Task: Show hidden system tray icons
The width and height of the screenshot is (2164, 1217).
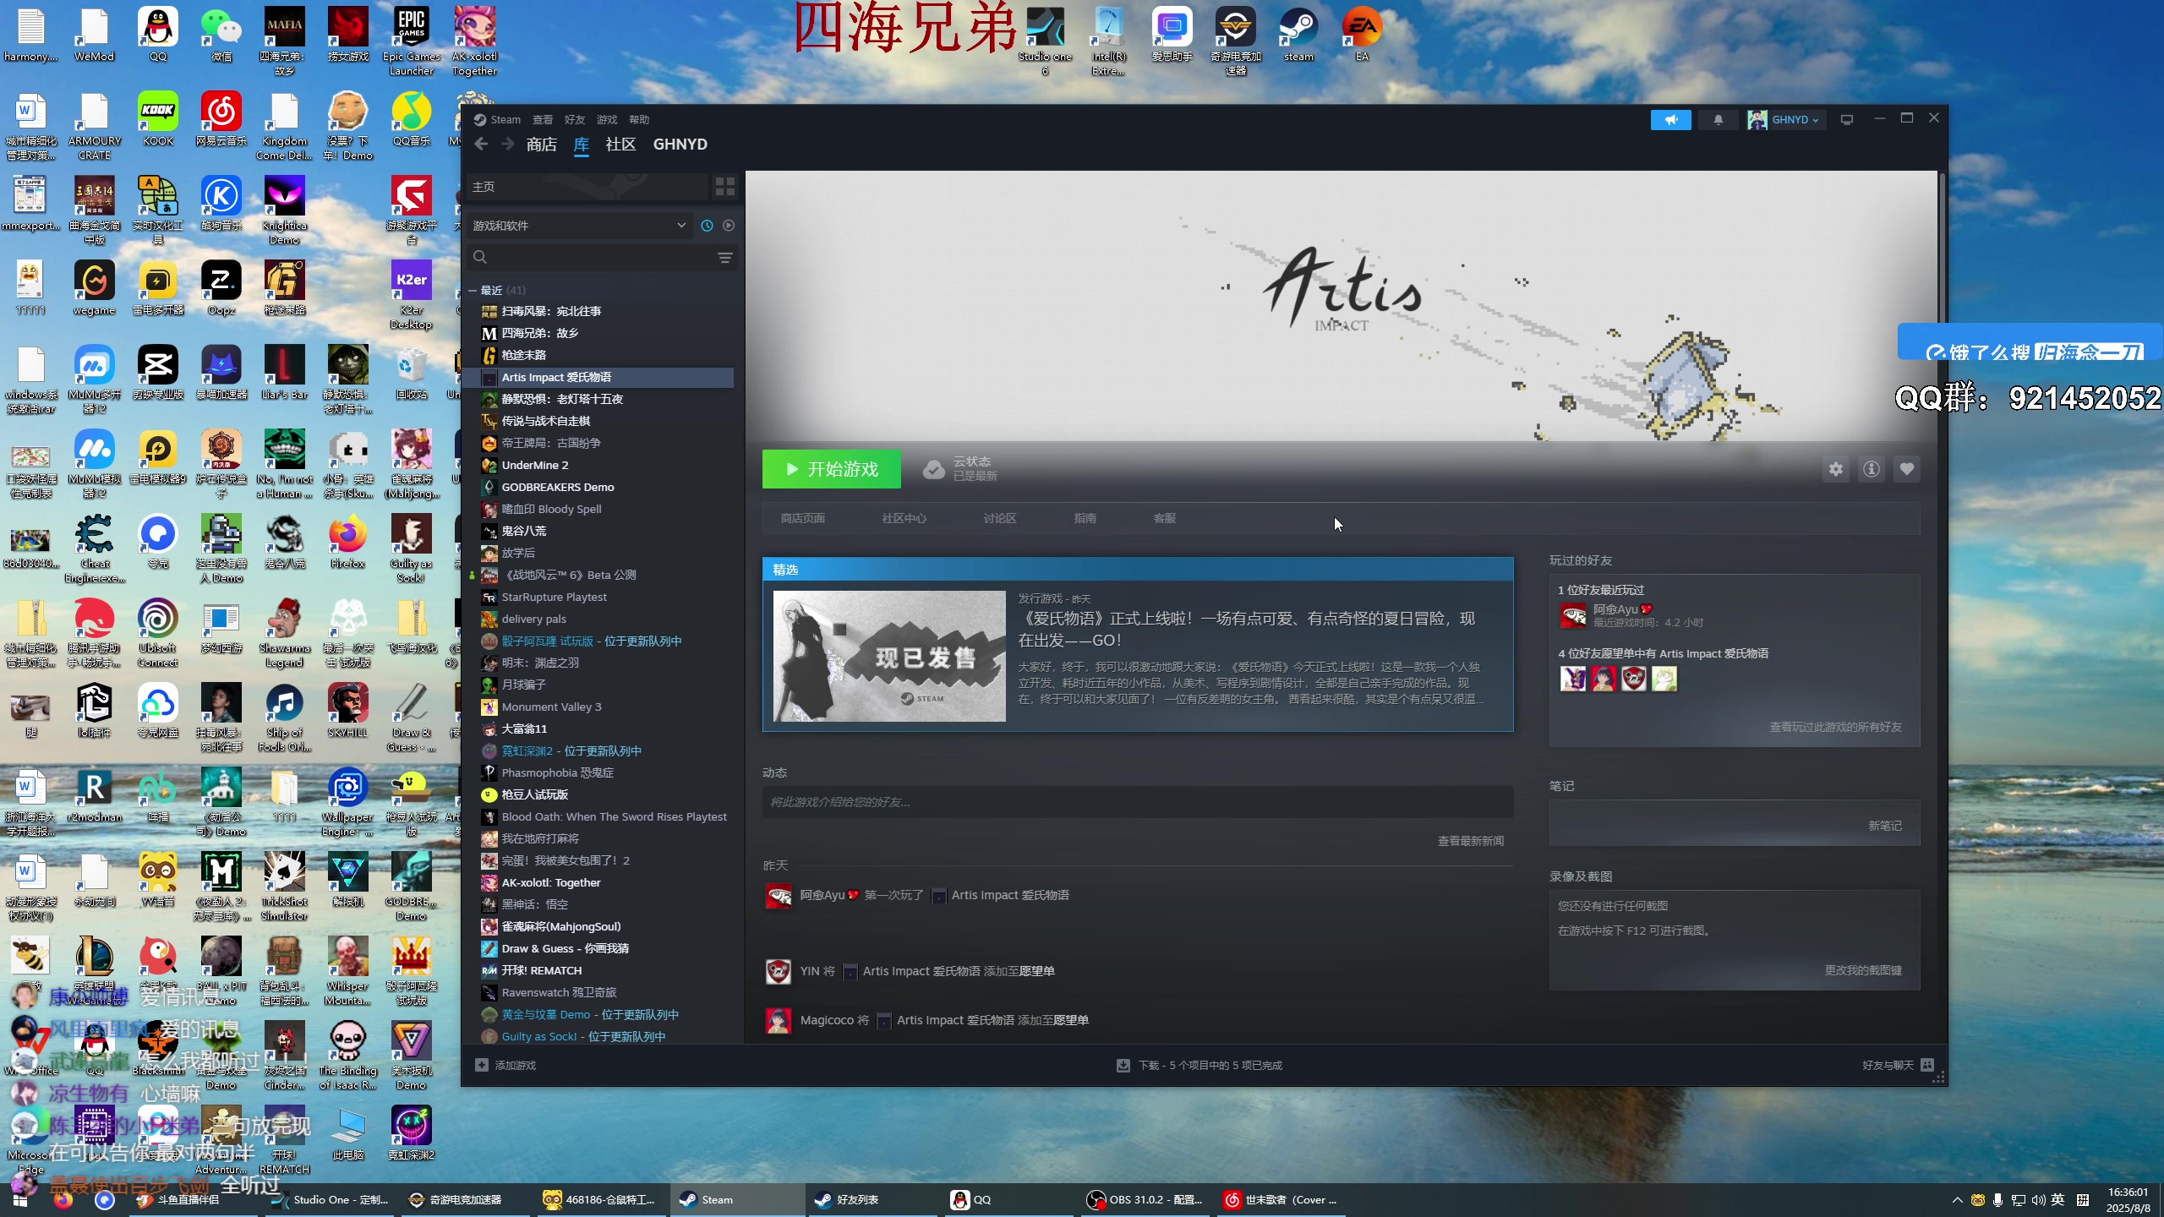Action: [x=1958, y=1200]
